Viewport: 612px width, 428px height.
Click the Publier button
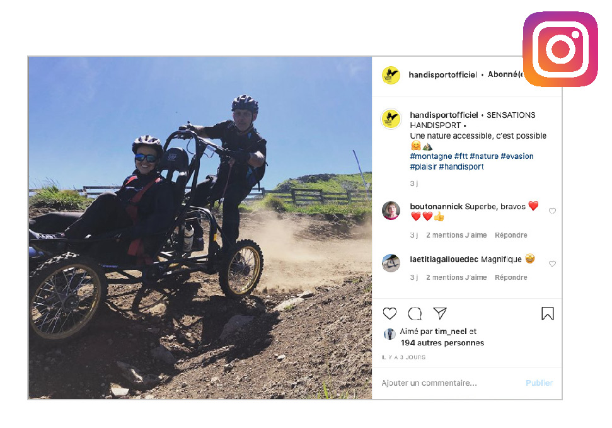click(539, 383)
